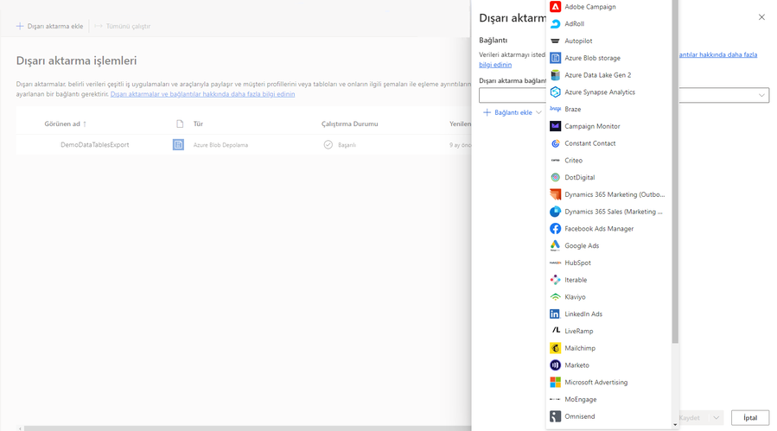Open exports and connections learn-more link

[202, 94]
